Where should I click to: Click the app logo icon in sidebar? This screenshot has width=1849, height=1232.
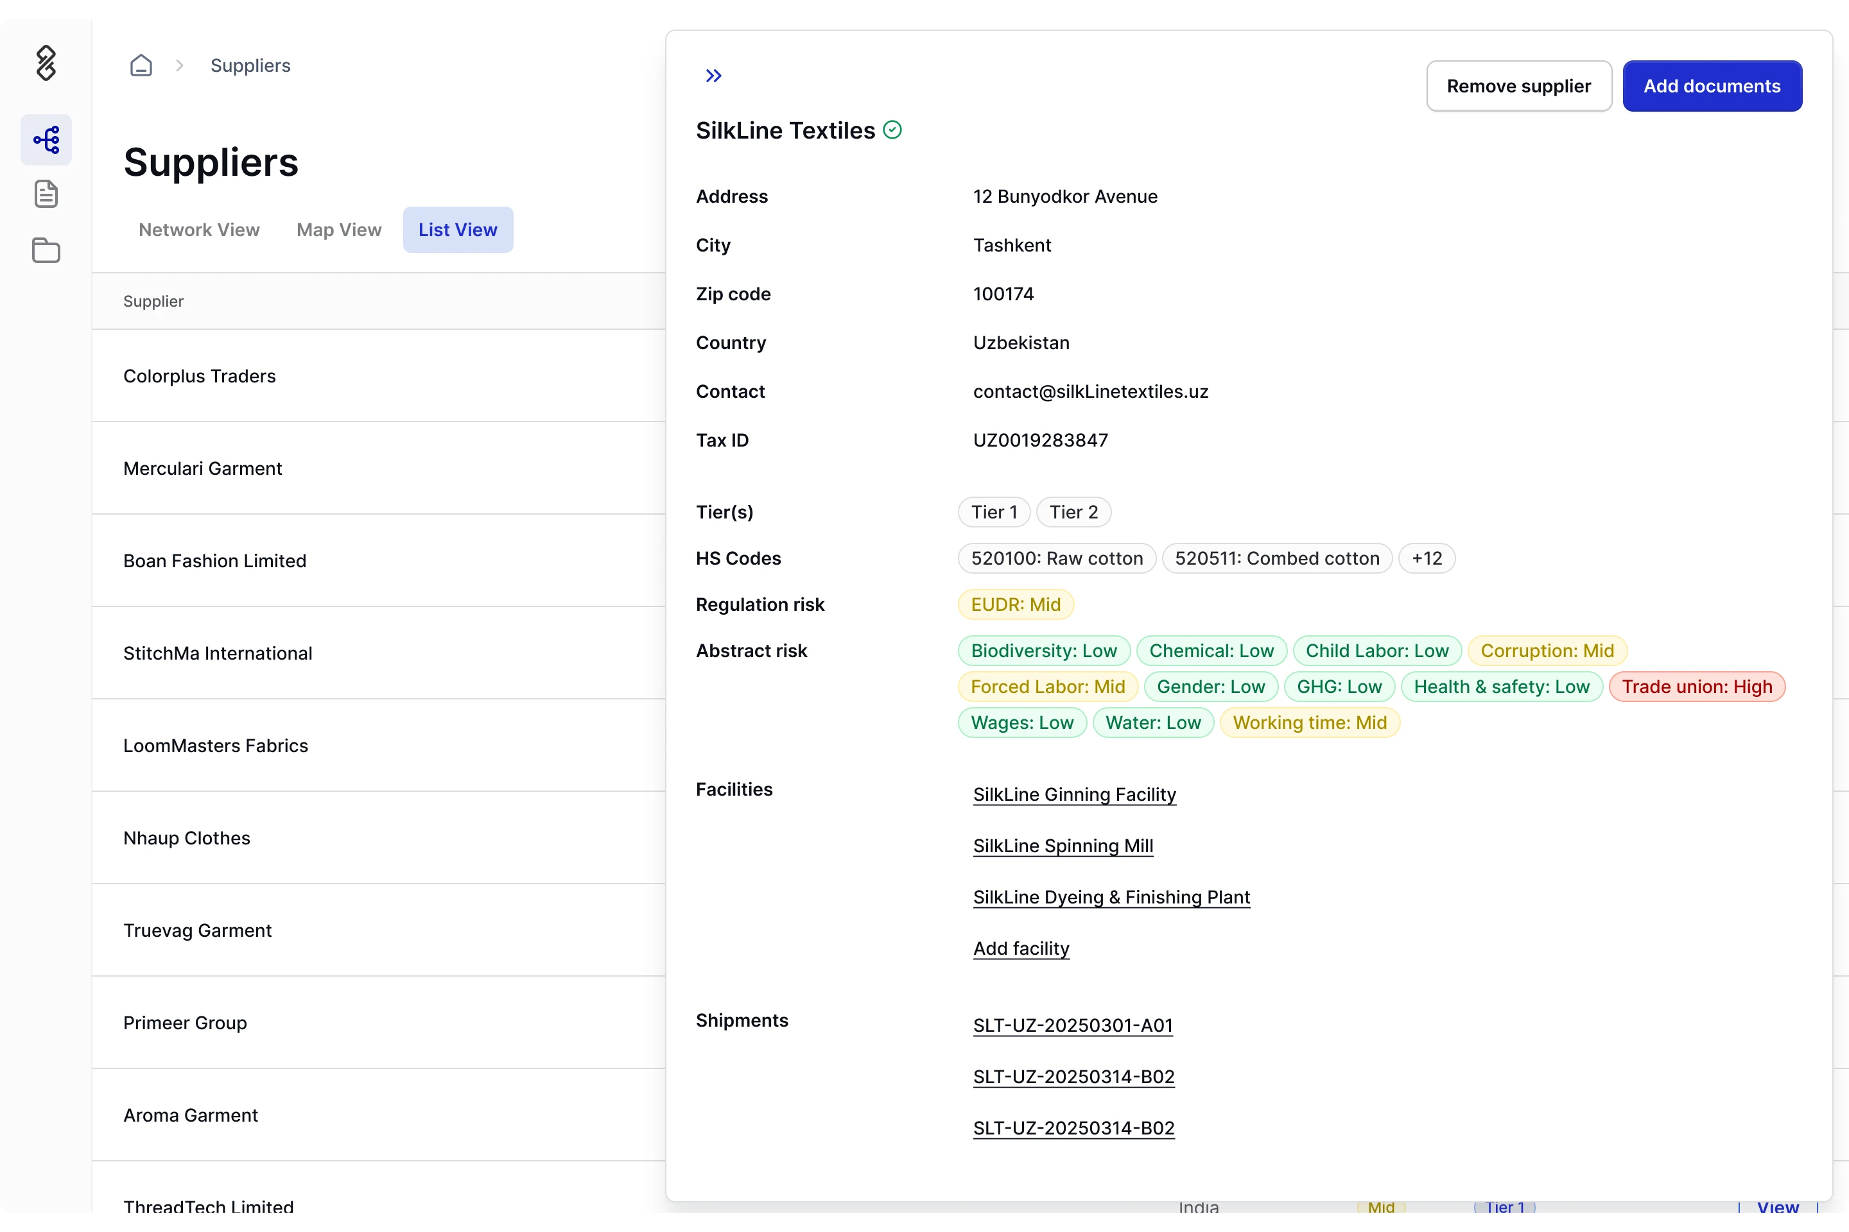point(46,63)
